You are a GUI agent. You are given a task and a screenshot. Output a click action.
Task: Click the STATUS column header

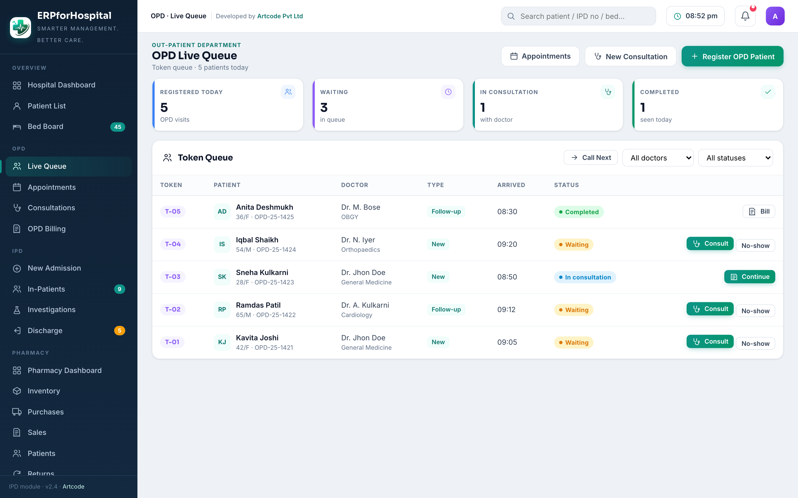(x=567, y=185)
